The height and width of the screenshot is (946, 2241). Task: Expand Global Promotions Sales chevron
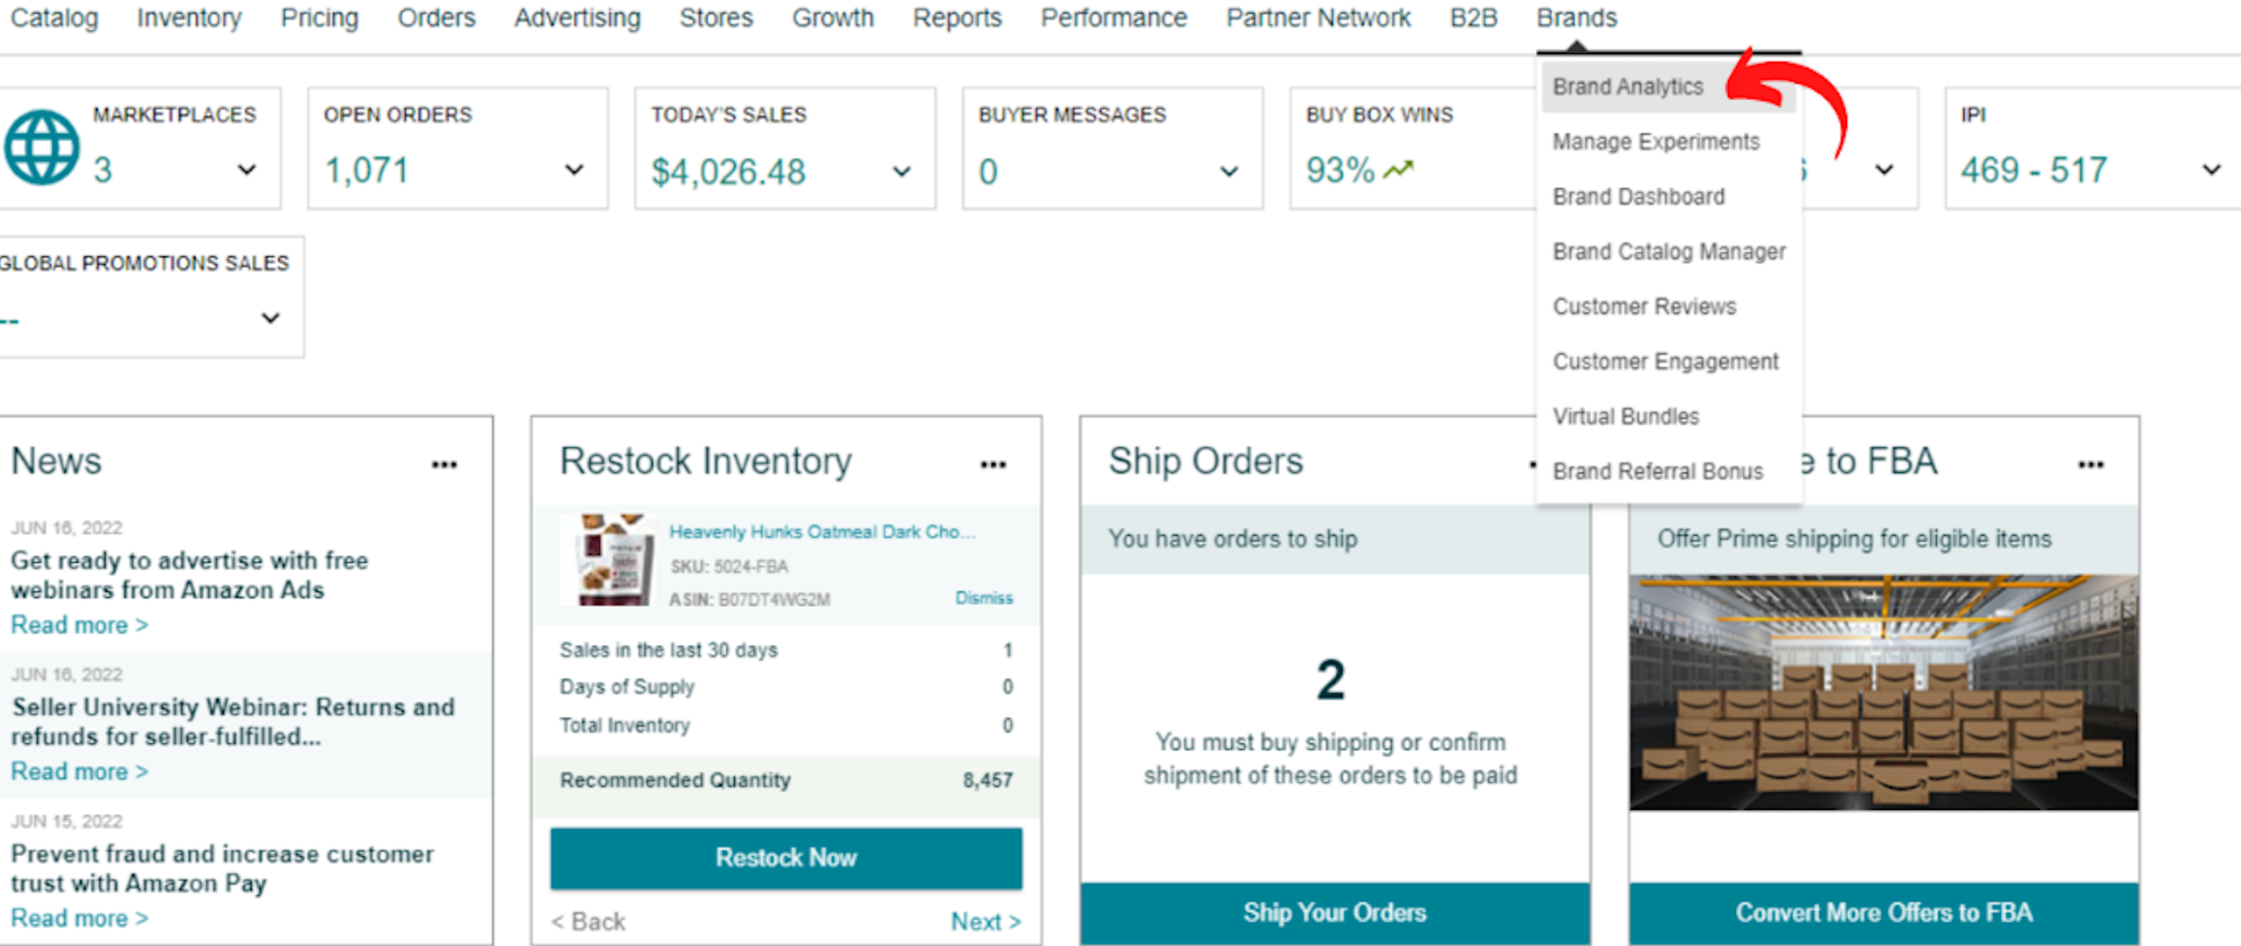click(x=271, y=318)
